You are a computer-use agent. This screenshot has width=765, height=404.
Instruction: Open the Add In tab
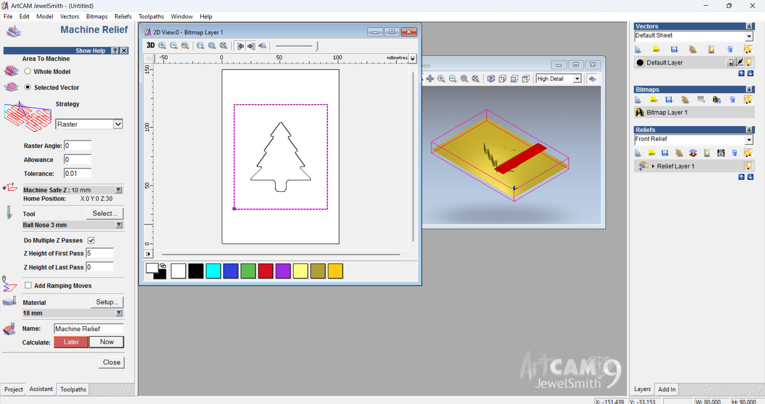(x=667, y=389)
